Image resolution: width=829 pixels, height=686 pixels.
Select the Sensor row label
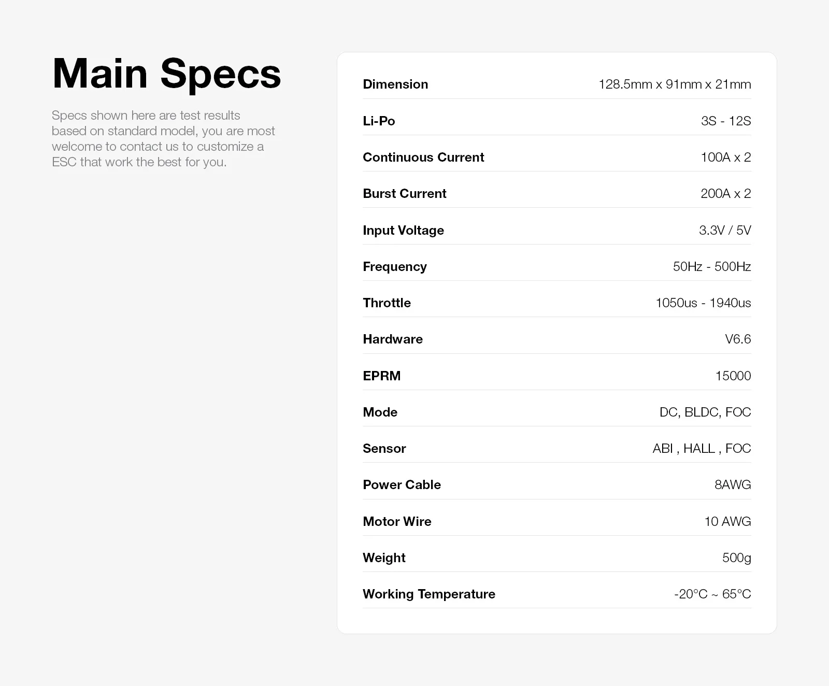[384, 448]
